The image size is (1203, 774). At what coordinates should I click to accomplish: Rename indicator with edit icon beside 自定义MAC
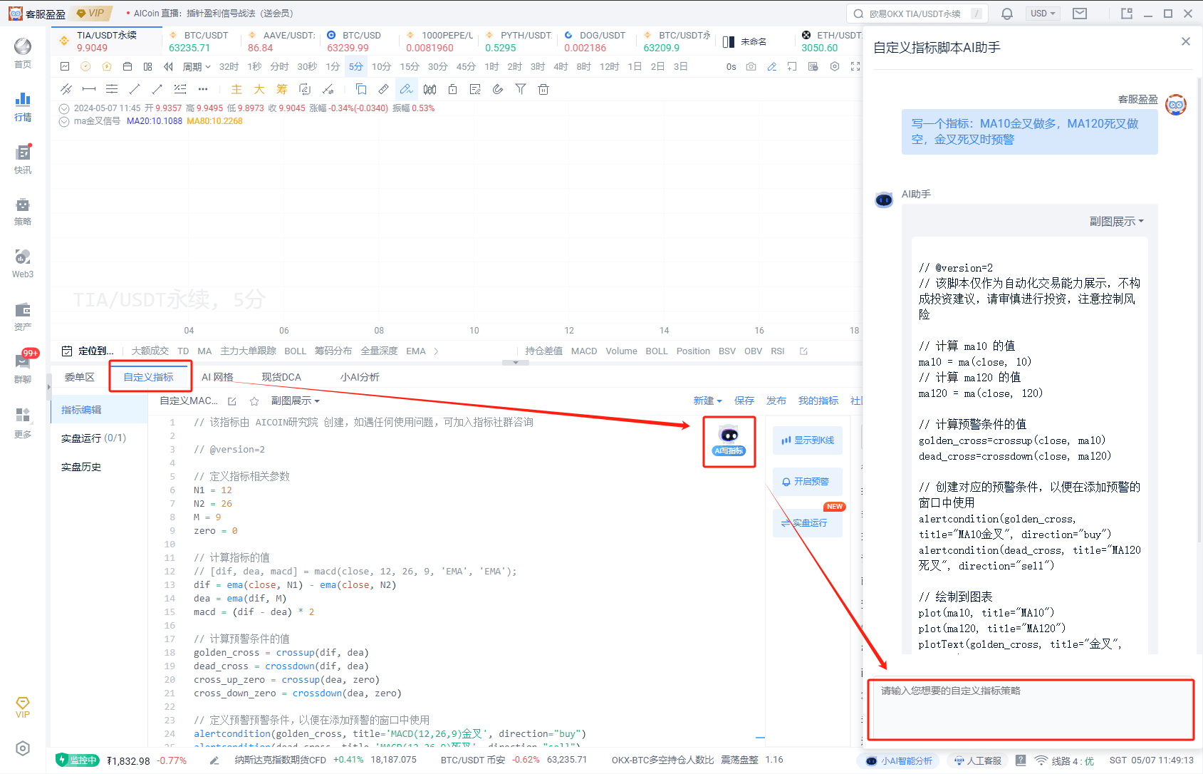pyautogui.click(x=232, y=401)
